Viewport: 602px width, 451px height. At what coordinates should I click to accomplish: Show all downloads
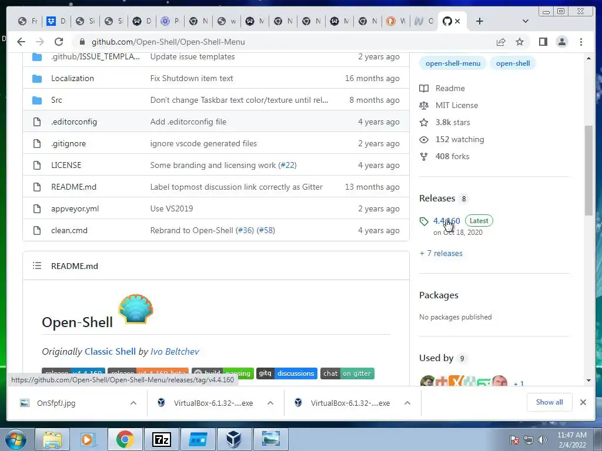tap(550, 402)
